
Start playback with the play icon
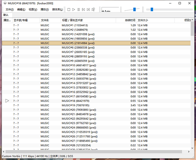(x=74, y=10)
